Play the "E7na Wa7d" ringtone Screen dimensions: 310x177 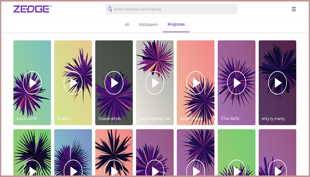237,83
